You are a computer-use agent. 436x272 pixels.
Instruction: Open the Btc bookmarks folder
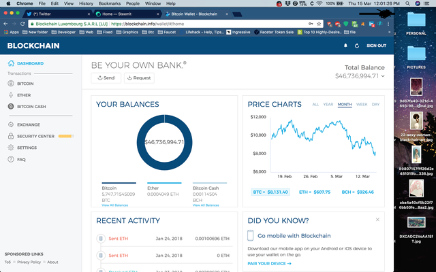[x=148, y=32]
